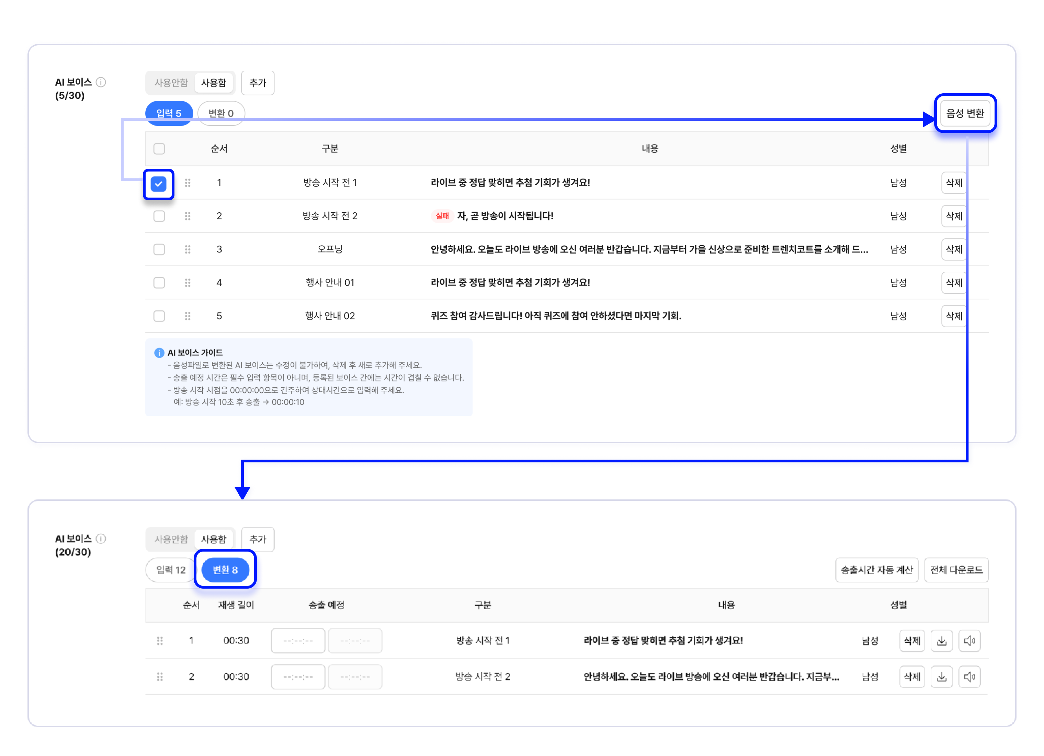The height and width of the screenshot is (756, 1044).
Task: Select 사용안함 toggle in top panel
Action: point(171,83)
